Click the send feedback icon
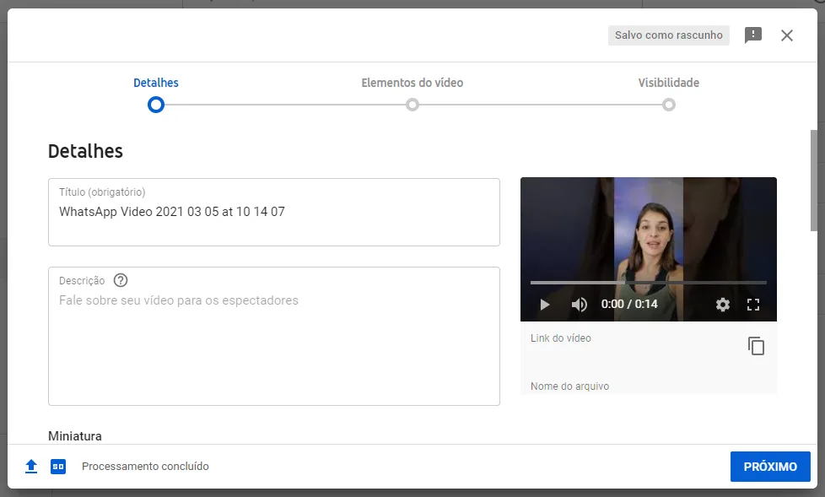Screen dimensions: 825x497 tap(753, 35)
